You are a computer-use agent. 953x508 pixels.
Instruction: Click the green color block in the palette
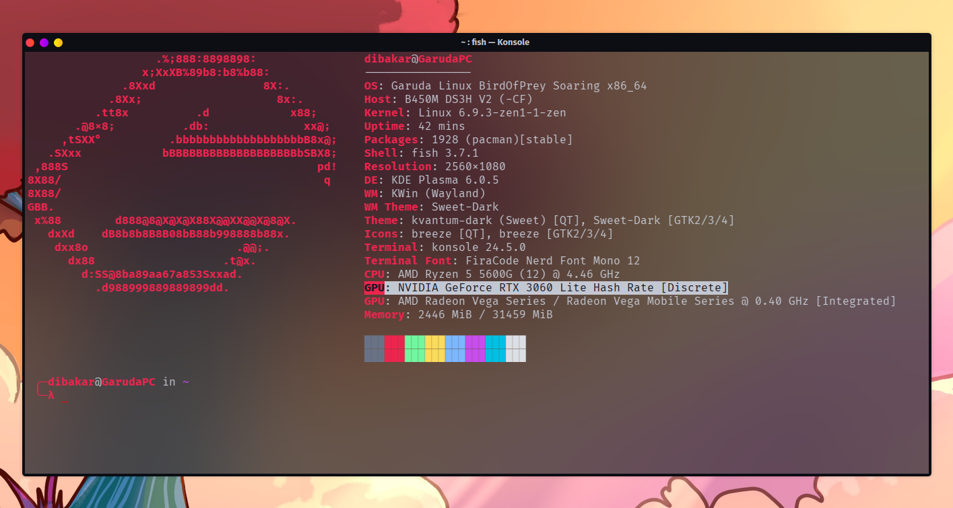[x=415, y=349]
